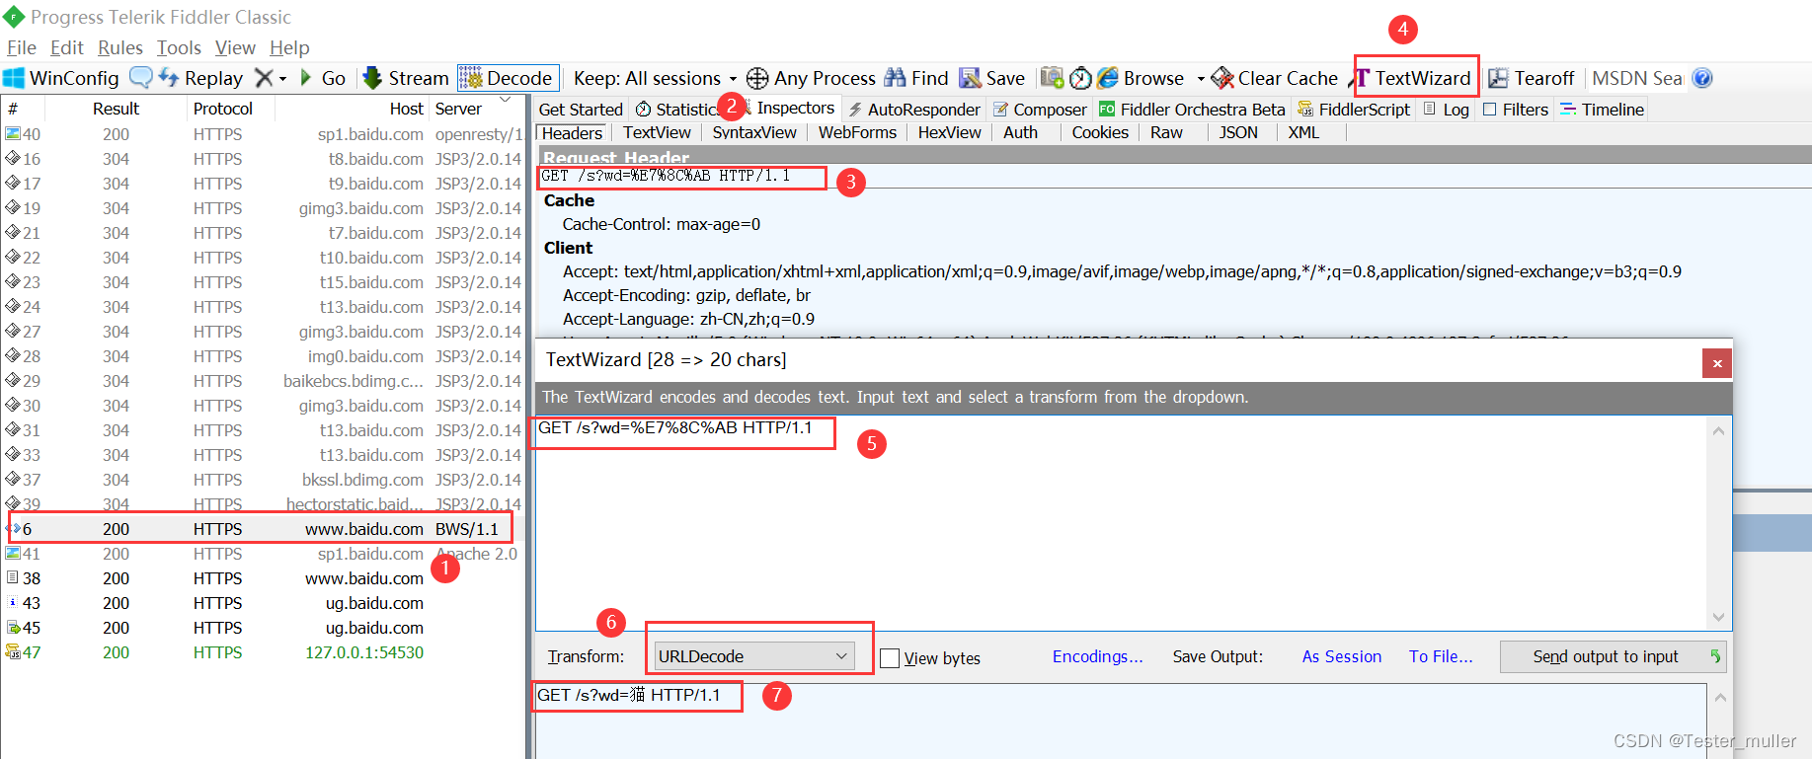Open TextWizard from the toolbar
The height and width of the screenshot is (759, 1812).
coord(1413,78)
